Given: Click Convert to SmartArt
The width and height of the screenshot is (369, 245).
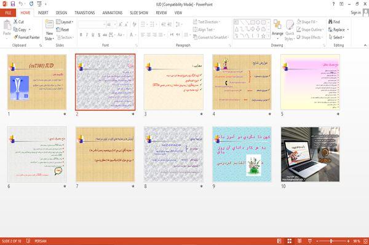Looking at the screenshot, I should click(x=210, y=37).
